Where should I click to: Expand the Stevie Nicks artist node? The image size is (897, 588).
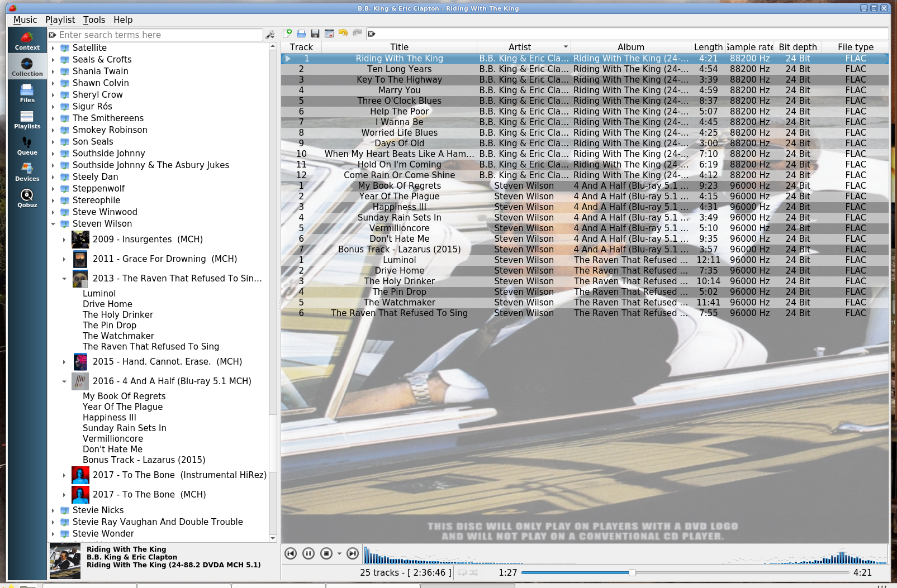(53, 510)
